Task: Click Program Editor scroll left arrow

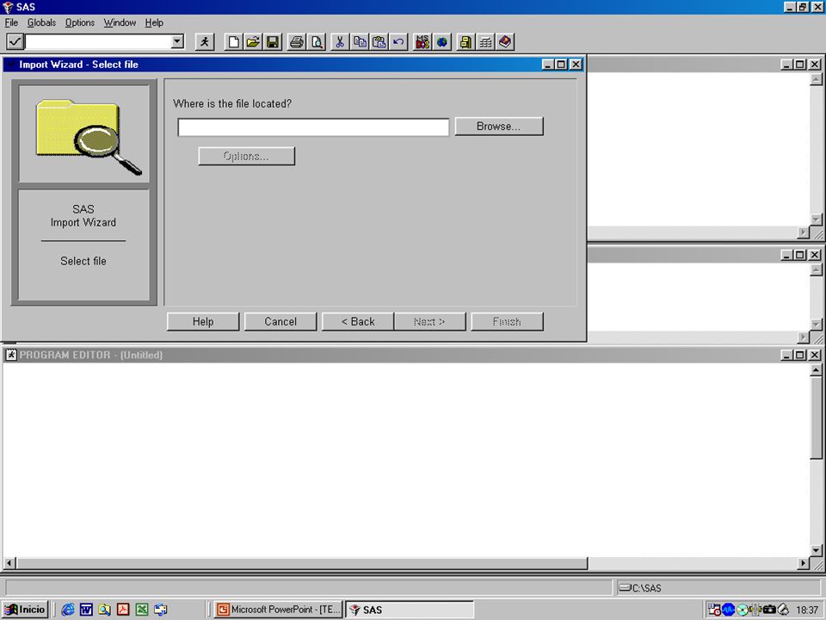Action: [9, 563]
